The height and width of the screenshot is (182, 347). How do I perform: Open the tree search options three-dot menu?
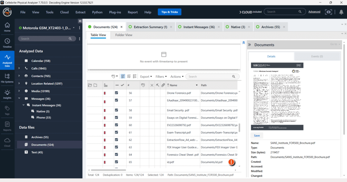pyautogui.click(x=79, y=39)
